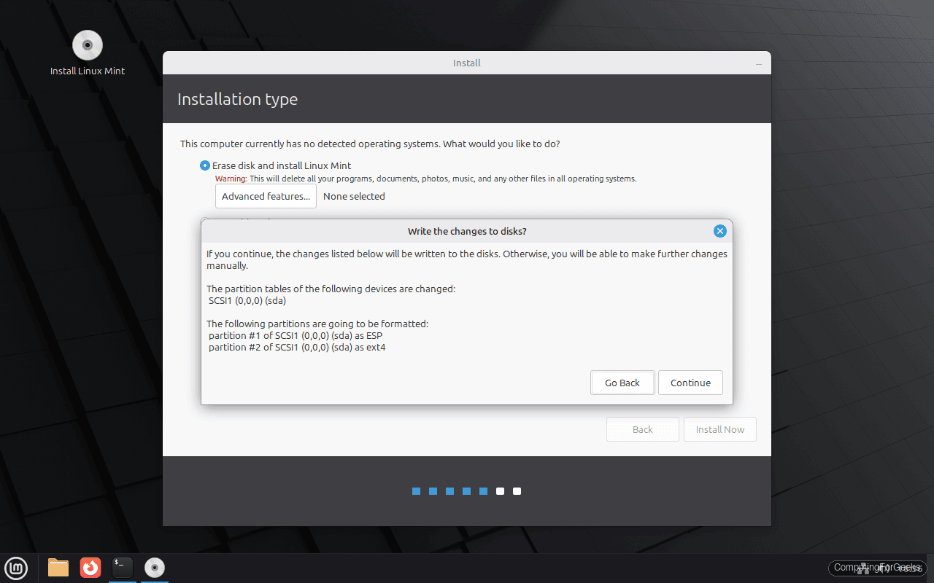Select Erase disk and install Linux Mint
Image resolution: width=934 pixels, height=583 pixels.
click(x=205, y=165)
